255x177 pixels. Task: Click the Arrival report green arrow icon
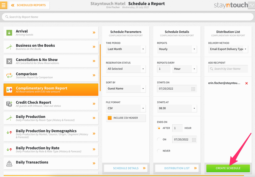click(9, 32)
